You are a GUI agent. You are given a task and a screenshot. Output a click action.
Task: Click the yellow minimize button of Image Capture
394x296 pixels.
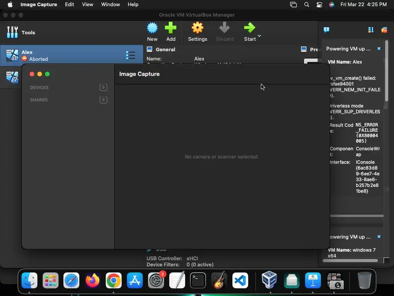click(x=40, y=74)
